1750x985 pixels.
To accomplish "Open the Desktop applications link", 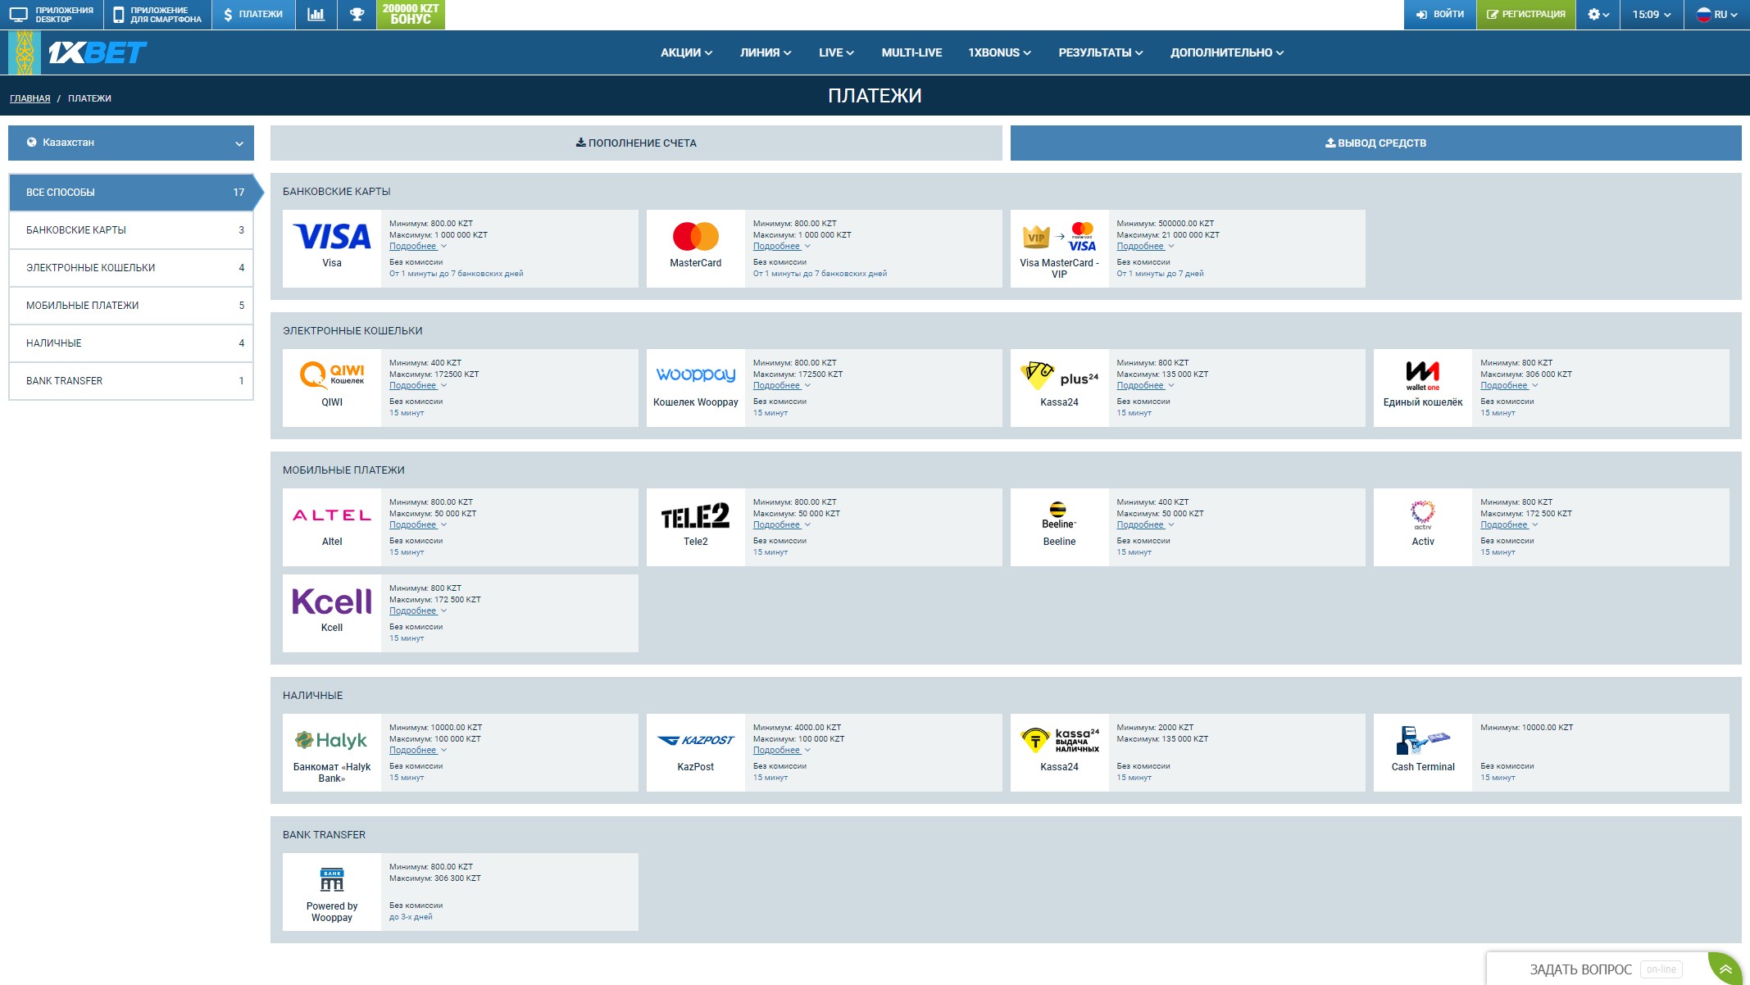I will point(52,14).
